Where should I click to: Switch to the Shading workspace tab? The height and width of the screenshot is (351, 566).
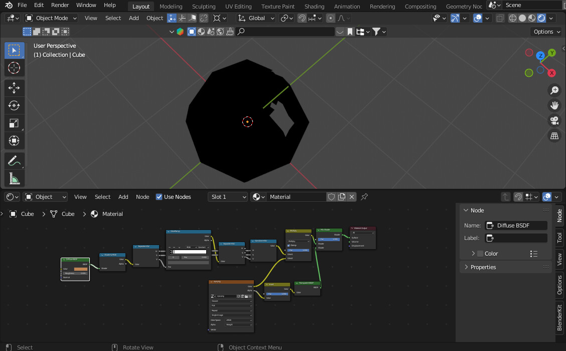(x=314, y=7)
